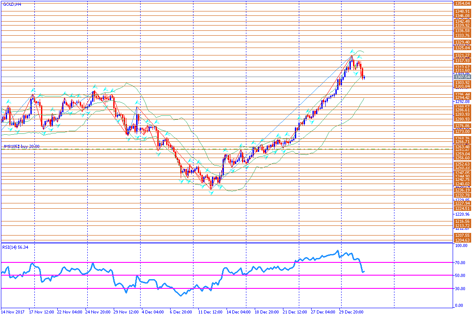Click the 1236.19 price level label
476x317 pixels.
462,190
